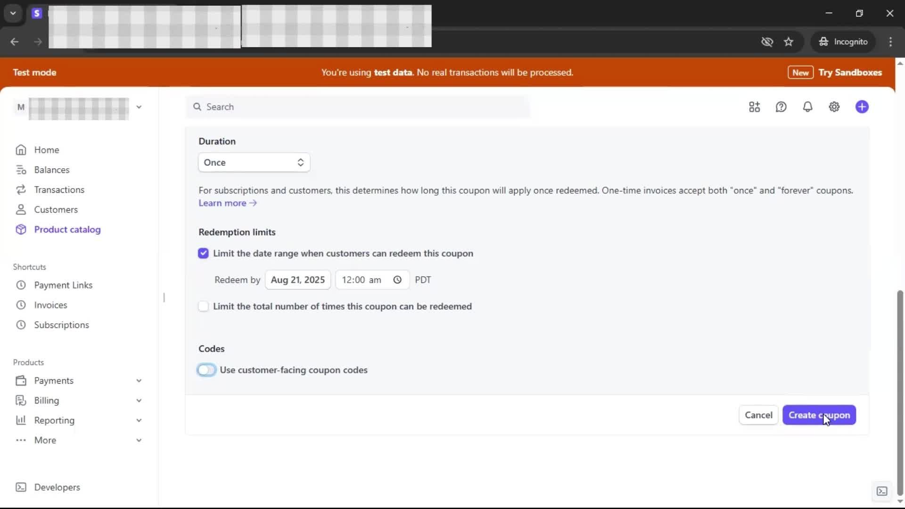Open the help question mark icon
The height and width of the screenshot is (509, 905).
click(x=781, y=107)
